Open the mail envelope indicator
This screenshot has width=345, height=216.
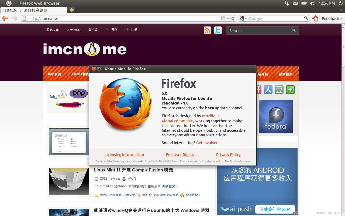click(x=295, y=3)
